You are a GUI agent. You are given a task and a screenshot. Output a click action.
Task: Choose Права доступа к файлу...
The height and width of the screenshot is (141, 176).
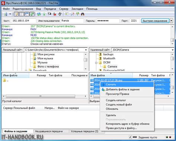[127, 128]
